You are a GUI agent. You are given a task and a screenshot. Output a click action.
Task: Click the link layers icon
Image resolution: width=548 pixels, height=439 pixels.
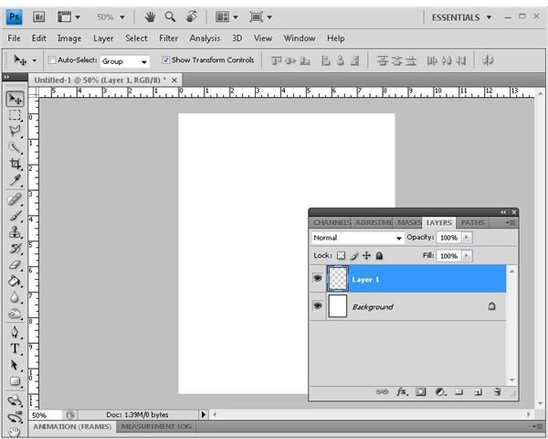pyautogui.click(x=382, y=391)
